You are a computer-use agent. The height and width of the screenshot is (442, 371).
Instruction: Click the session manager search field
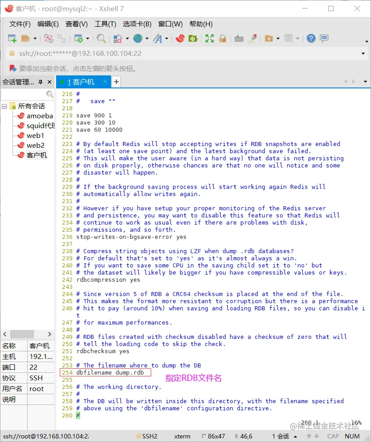click(x=24, y=94)
